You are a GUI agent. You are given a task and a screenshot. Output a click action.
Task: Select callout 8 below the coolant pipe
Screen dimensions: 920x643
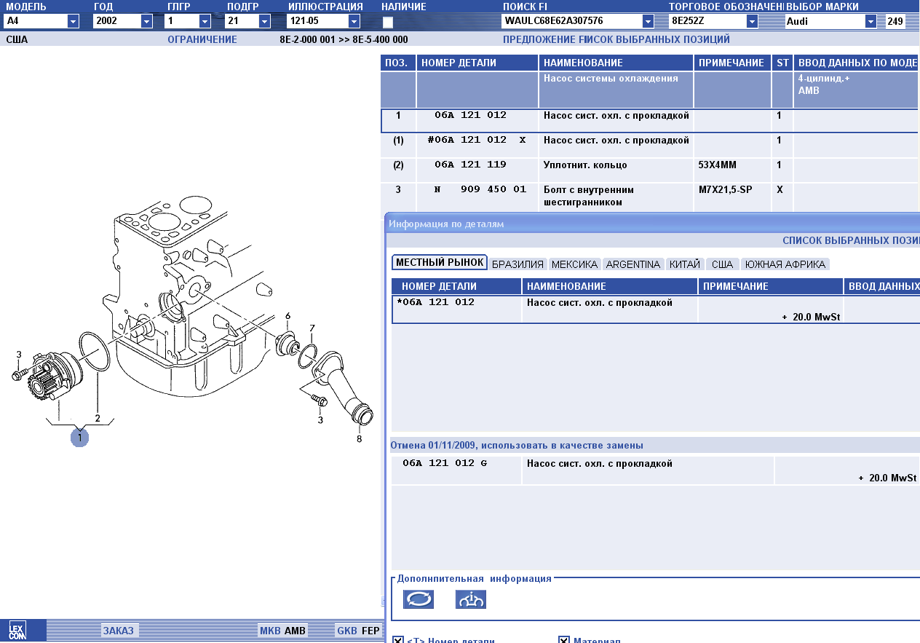[359, 438]
